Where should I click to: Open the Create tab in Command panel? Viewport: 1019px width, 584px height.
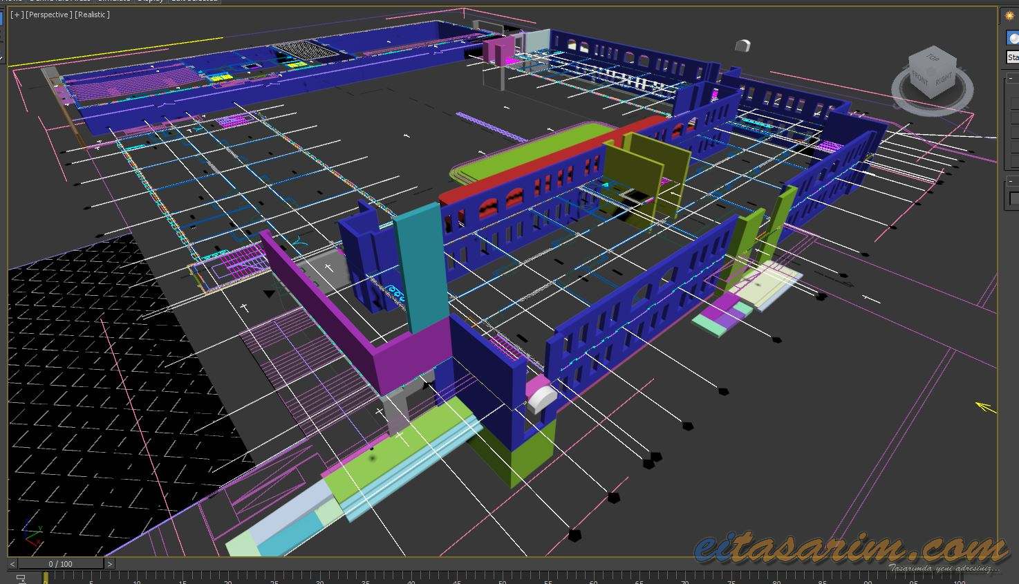tap(1009, 15)
